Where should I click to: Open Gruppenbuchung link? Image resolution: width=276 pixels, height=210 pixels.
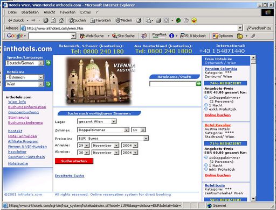pos(23,112)
